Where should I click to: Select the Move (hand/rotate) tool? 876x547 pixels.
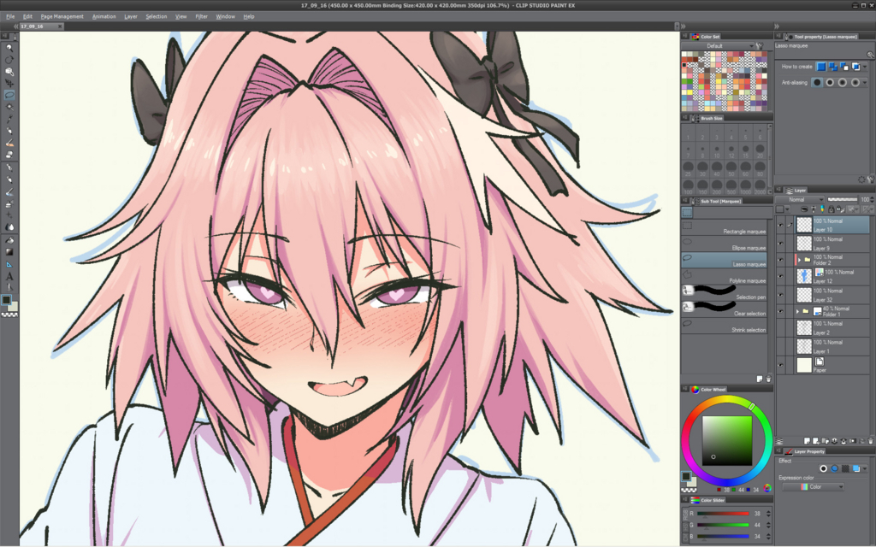click(x=9, y=60)
